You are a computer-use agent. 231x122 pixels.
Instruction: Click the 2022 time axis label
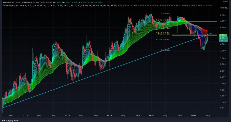click(x=109, y=115)
